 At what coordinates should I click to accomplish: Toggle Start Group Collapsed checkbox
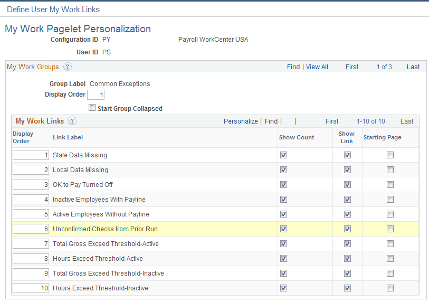92,108
